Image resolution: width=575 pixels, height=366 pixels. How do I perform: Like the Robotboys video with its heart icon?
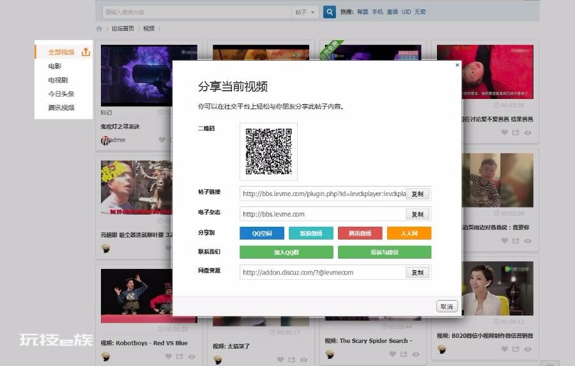point(168,356)
